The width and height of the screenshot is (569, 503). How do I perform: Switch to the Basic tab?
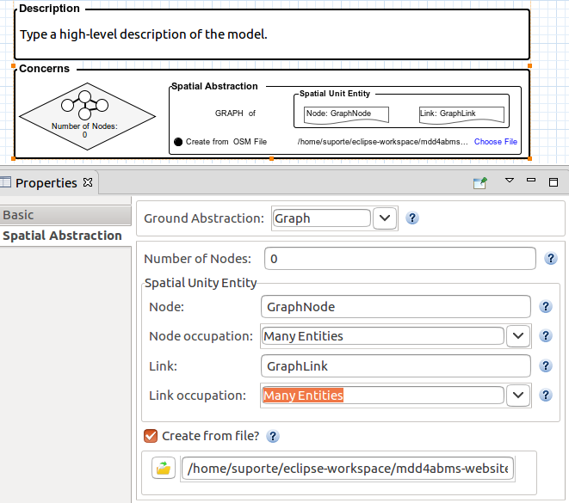[19, 215]
